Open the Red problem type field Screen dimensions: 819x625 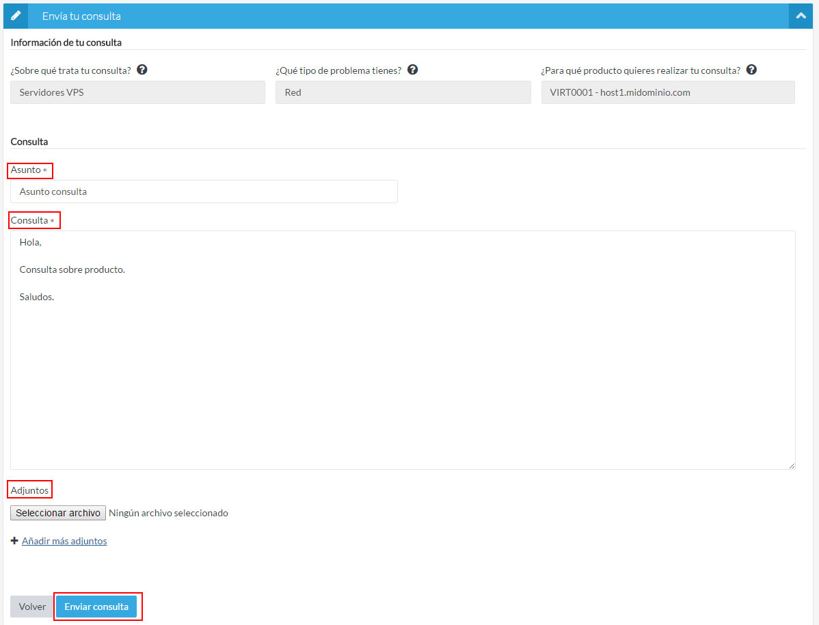(x=403, y=92)
